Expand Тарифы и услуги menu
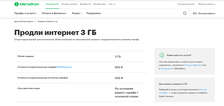The image size is (224, 106). click(25, 13)
